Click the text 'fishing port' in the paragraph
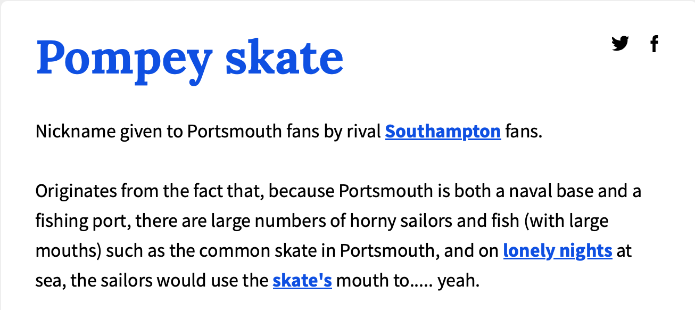Viewport: 695px width, 310px height. [81, 221]
